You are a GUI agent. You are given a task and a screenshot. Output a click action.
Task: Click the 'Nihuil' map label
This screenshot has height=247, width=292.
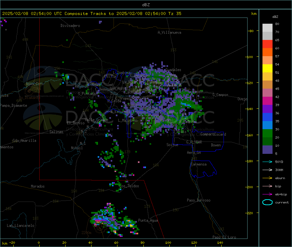(x=77, y=148)
